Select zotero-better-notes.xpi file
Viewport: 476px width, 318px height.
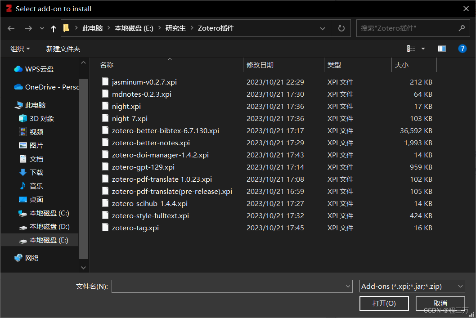[x=151, y=143]
